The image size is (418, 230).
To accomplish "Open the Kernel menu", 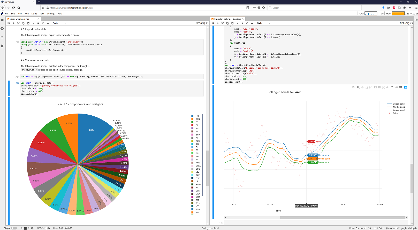I will point(34,13).
